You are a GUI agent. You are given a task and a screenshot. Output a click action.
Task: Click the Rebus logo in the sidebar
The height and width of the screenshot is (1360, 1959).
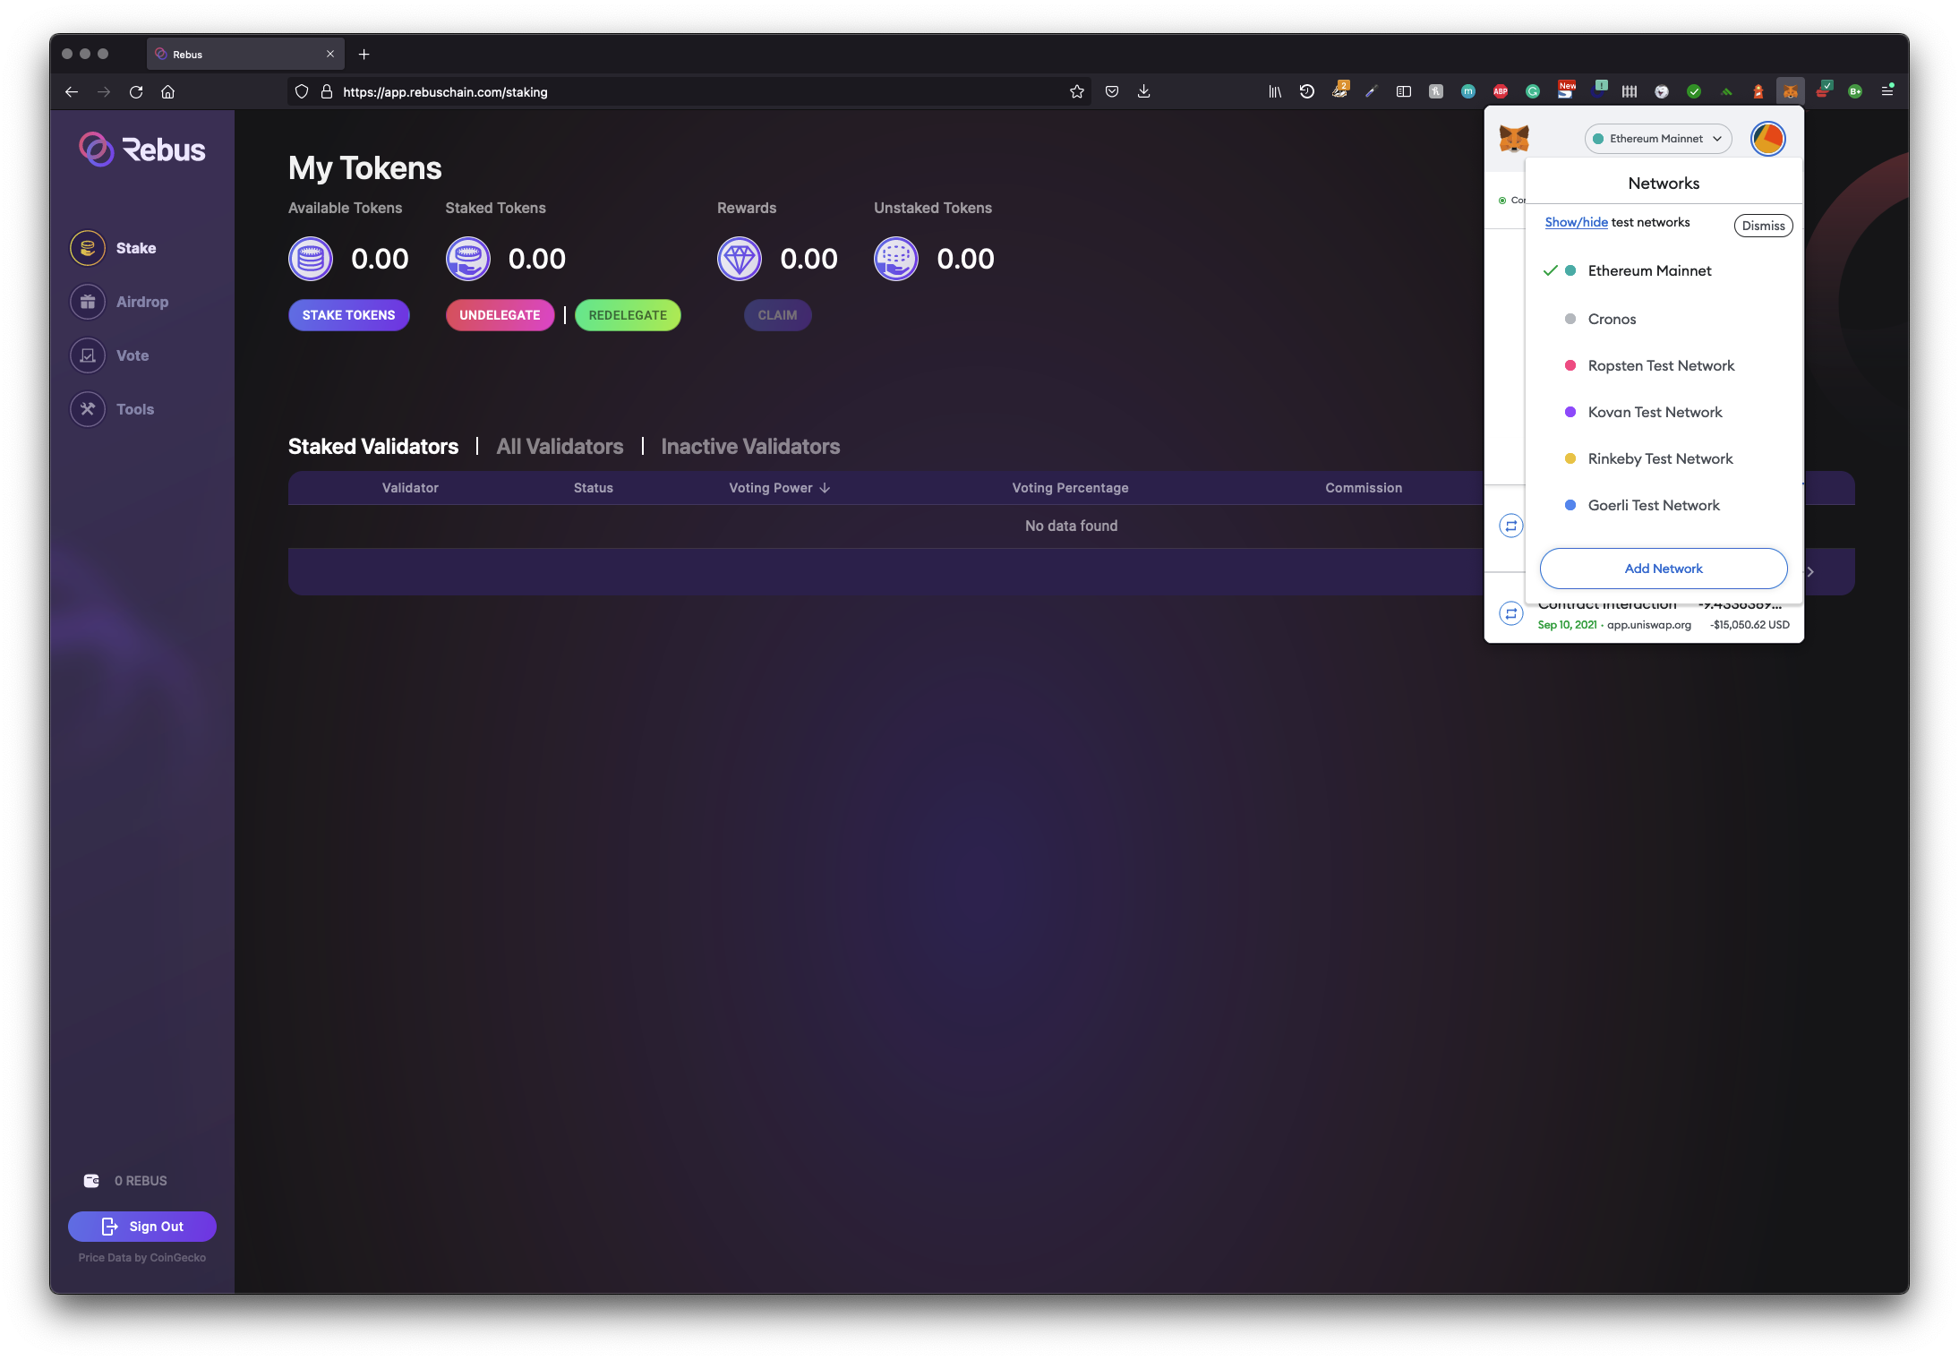pyautogui.click(x=142, y=150)
